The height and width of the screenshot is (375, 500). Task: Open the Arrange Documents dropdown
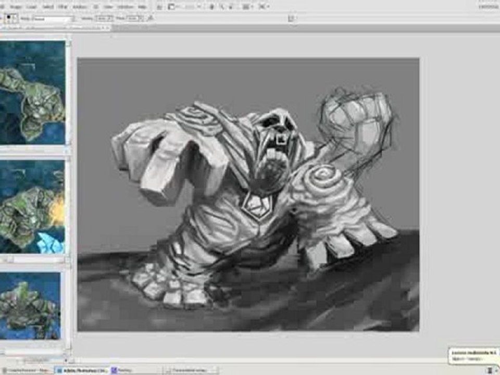point(247,7)
